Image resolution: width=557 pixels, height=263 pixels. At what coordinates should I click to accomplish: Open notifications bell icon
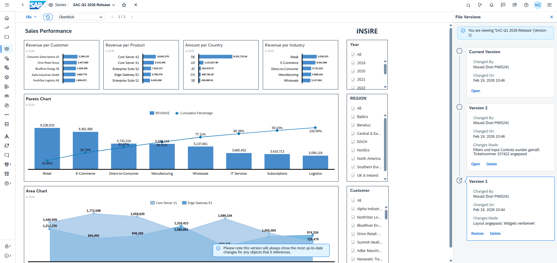click(x=491, y=5)
